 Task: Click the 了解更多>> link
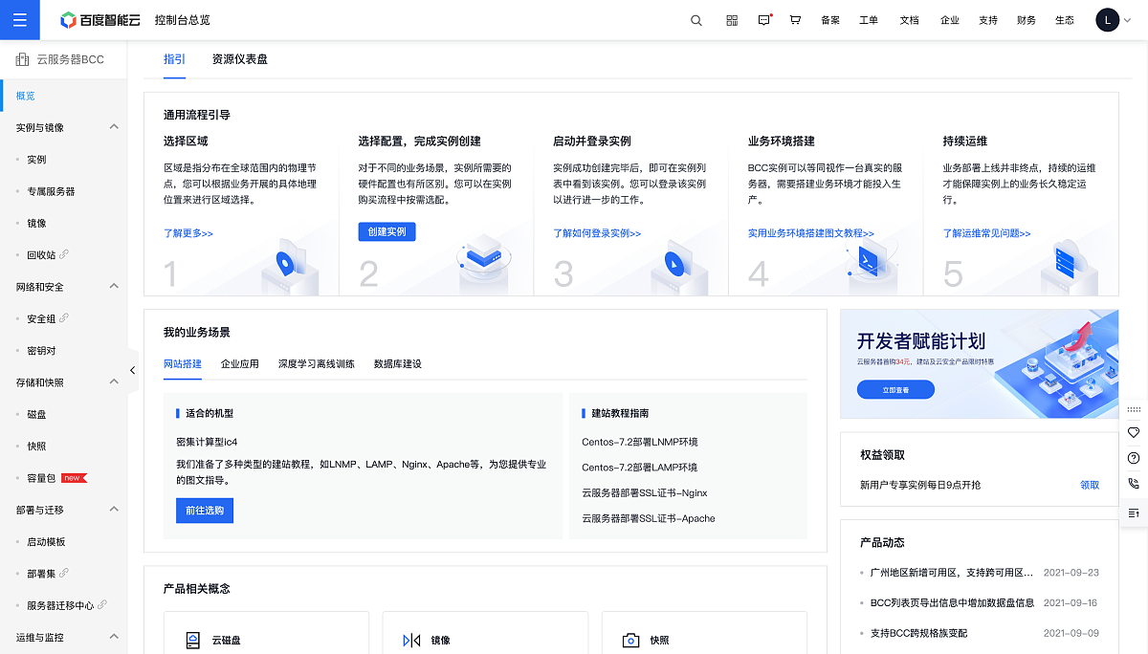click(188, 233)
